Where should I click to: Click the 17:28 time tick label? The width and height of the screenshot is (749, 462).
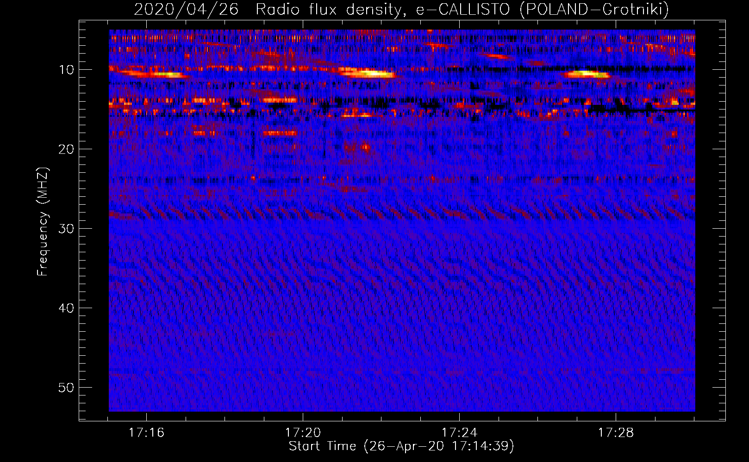[616, 433]
